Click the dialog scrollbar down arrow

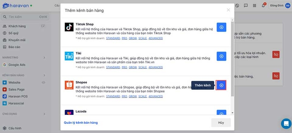click(x=232, y=113)
